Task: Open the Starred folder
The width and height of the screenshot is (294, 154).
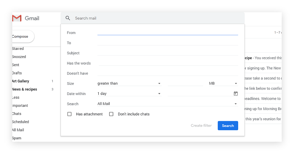Action: (18, 48)
